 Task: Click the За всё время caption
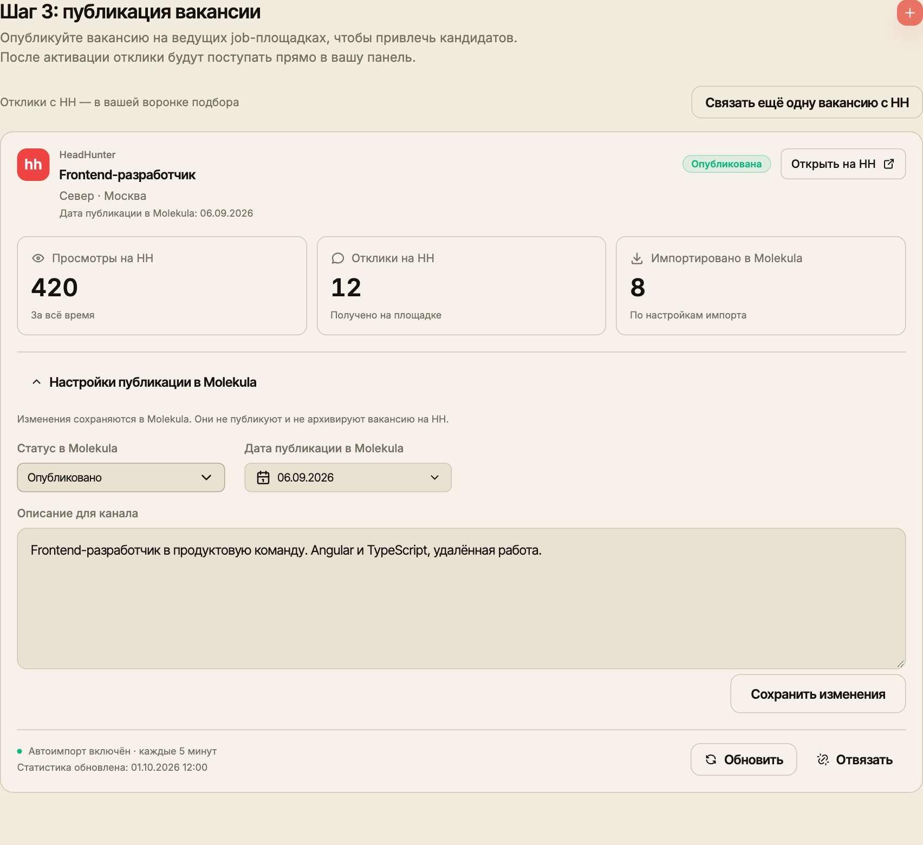pyautogui.click(x=63, y=315)
